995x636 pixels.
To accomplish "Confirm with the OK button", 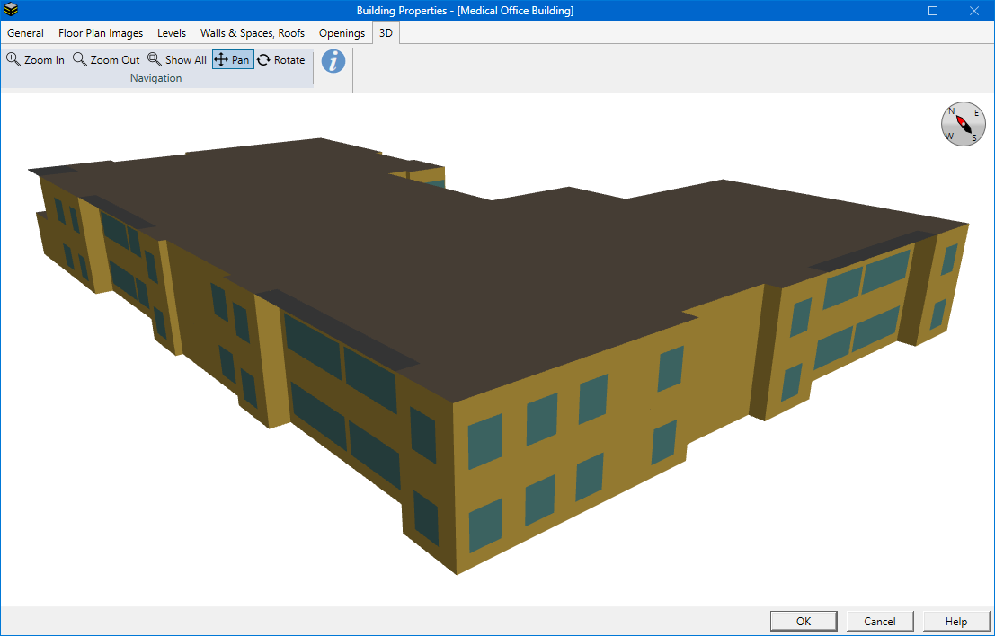I will click(804, 622).
